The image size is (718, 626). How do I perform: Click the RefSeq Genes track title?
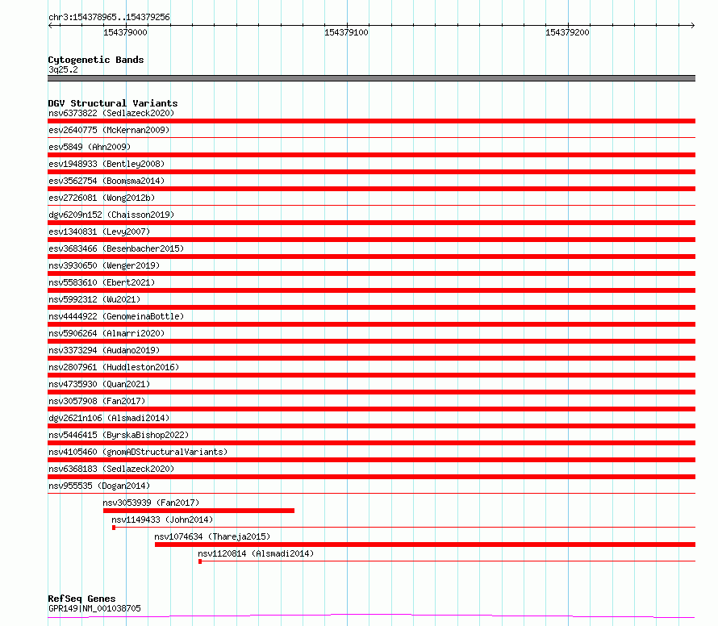81,599
